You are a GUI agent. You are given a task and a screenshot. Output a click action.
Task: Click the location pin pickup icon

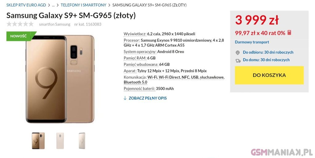(x=237, y=53)
